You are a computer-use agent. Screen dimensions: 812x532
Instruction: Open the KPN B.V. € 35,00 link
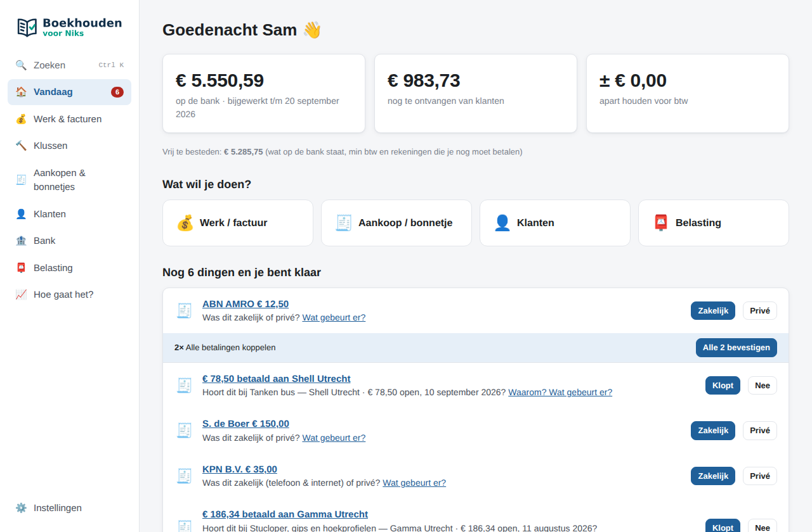click(240, 469)
